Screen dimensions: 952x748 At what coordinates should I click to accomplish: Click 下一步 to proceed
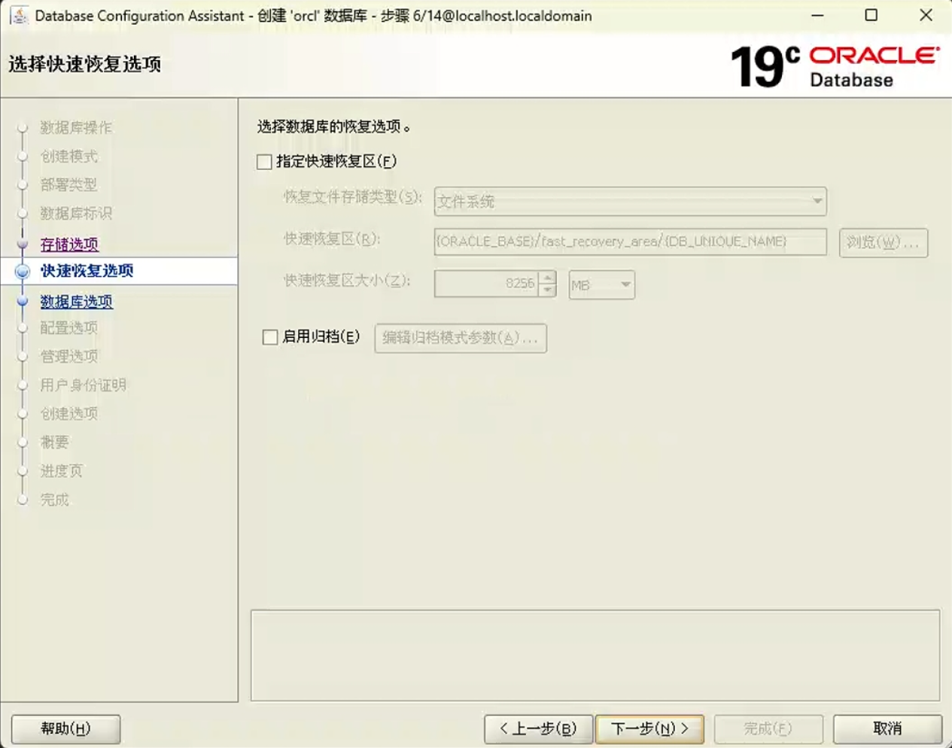[649, 728]
